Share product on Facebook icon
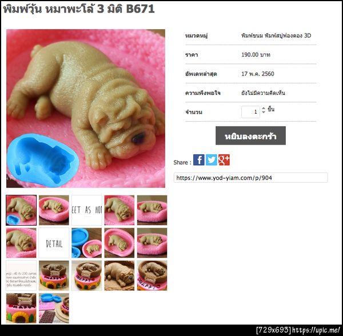Viewport: 343px width, 336px height. point(198,160)
